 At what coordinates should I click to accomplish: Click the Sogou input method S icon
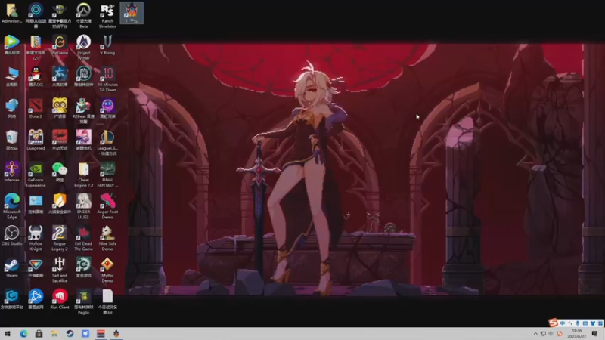[554, 323]
